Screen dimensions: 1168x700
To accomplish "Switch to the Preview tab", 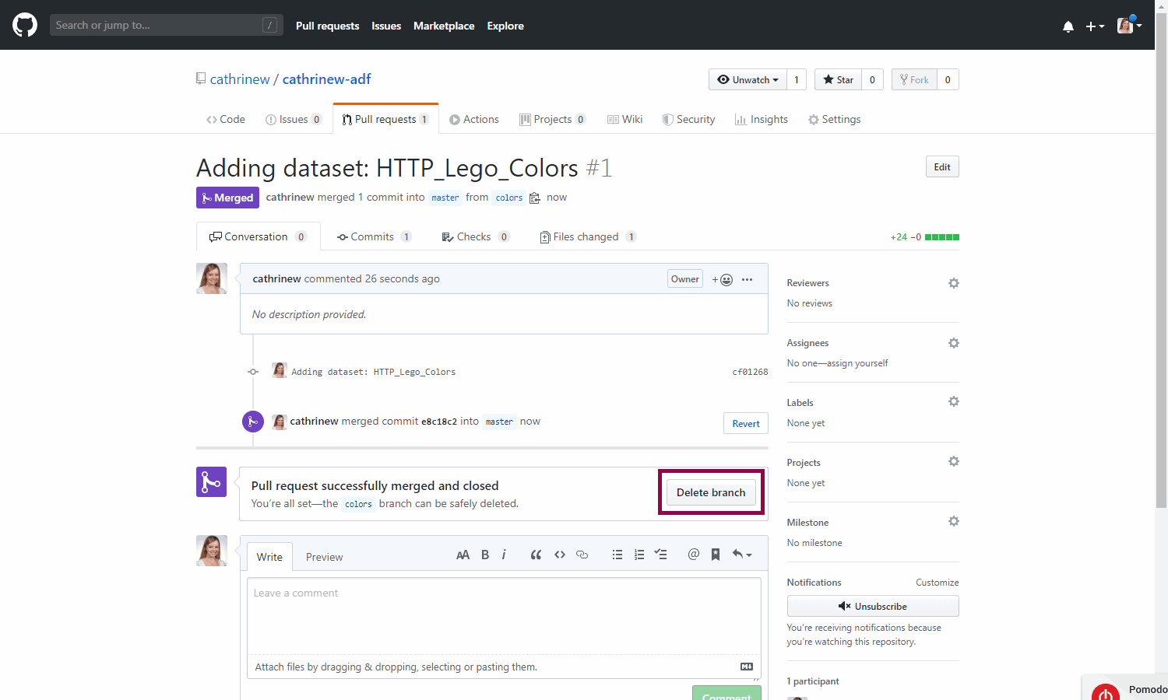I will click(324, 557).
